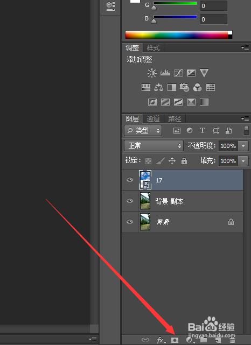Toggle filter for smart objects
The image size is (251, 345).
228,130
